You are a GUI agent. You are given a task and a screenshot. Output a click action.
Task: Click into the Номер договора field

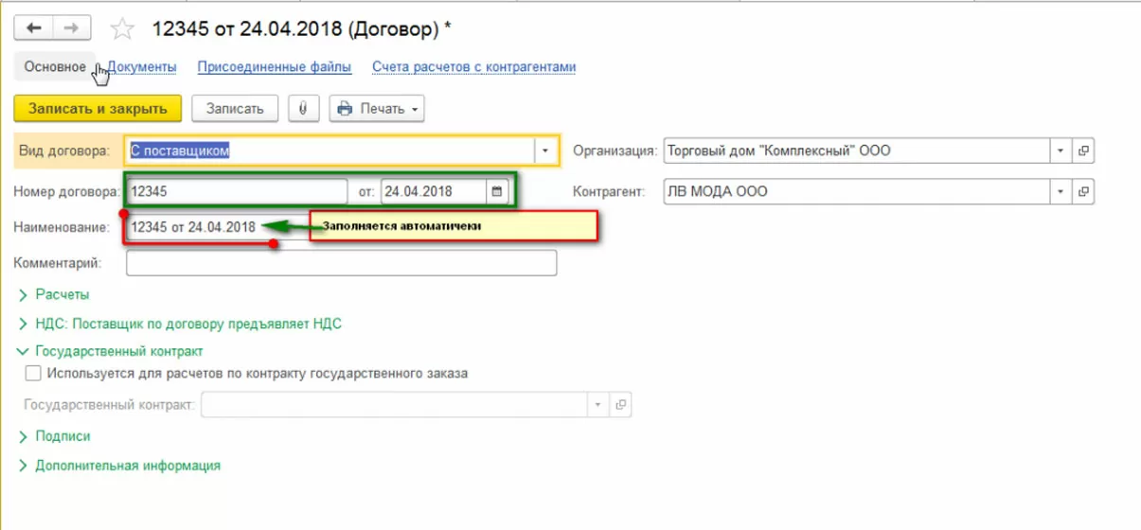click(237, 191)
